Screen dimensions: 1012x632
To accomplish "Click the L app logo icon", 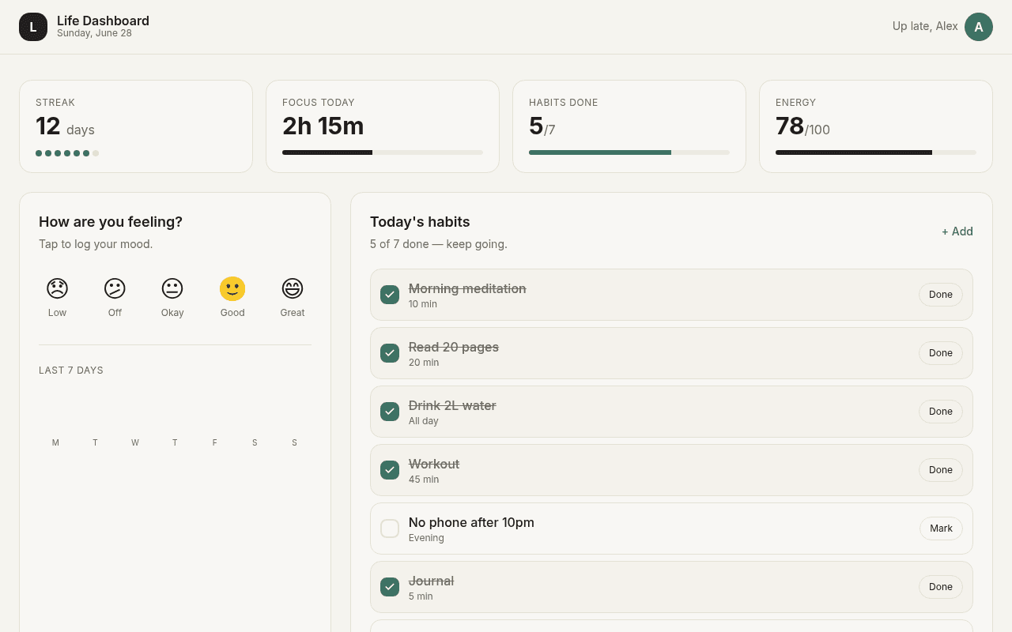I will [x=33, y=27].
